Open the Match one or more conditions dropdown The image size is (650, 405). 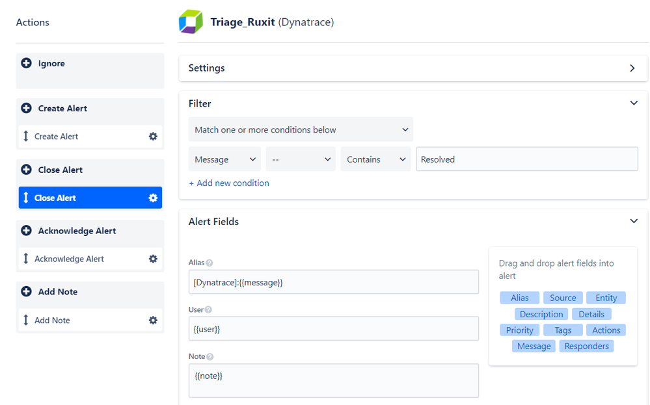pyautogui.click(x=301, y=129)
